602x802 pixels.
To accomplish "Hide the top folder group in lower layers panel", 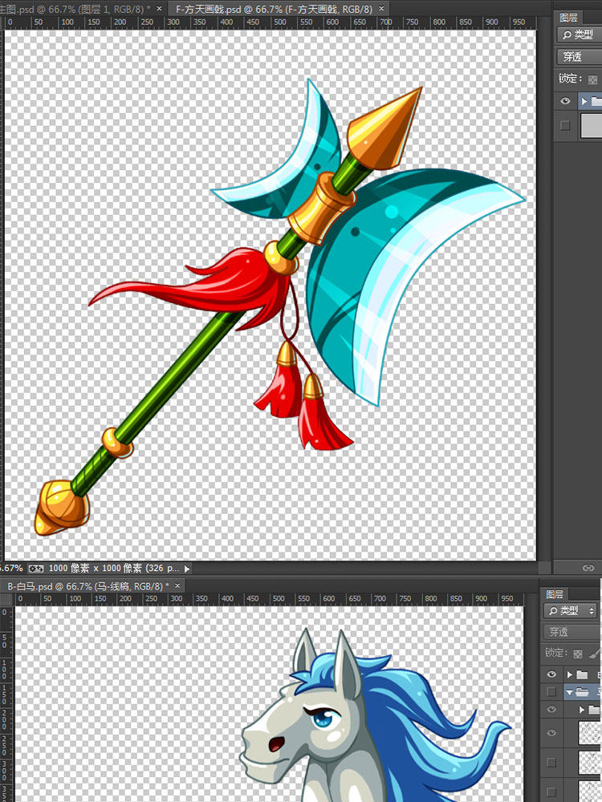I will click(x=551, y=674).
